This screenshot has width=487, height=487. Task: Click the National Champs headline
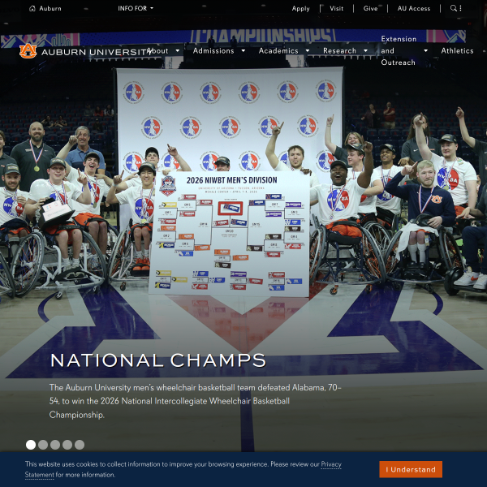(x=158, y=360)
